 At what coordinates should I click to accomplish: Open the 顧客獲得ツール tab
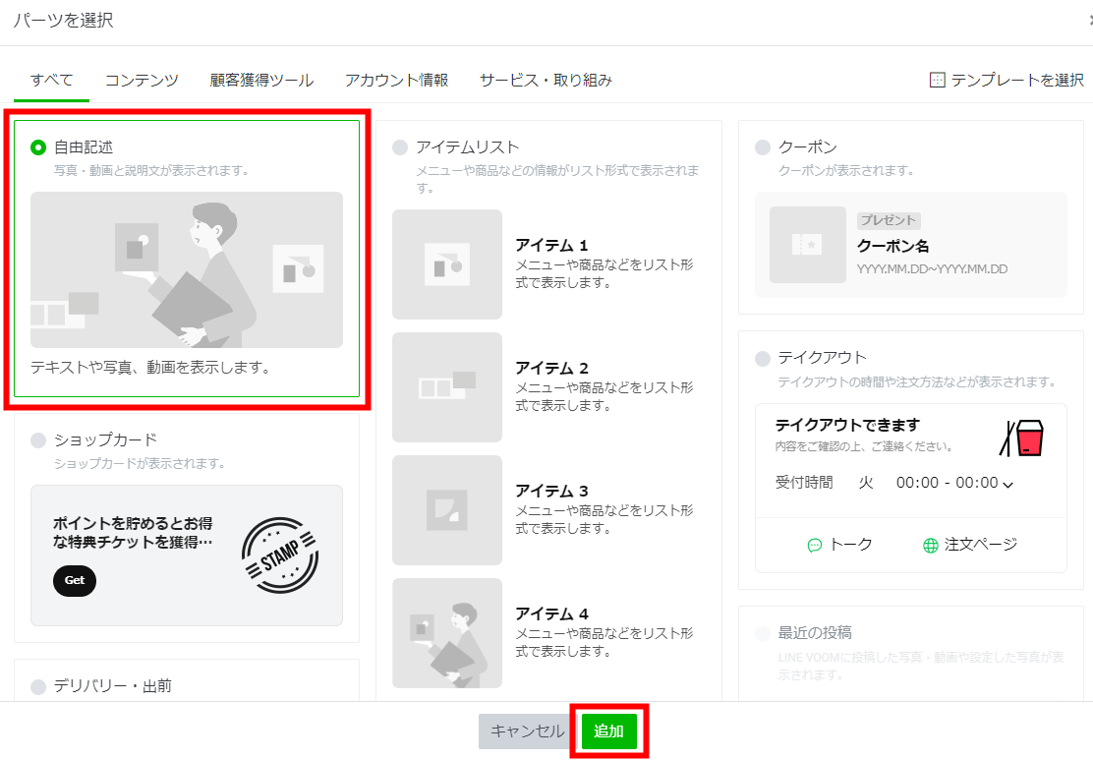pos(261,80)
